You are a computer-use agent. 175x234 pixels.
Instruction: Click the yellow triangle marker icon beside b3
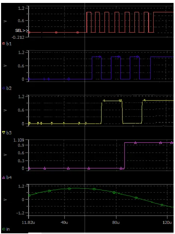tap(4, 132)
